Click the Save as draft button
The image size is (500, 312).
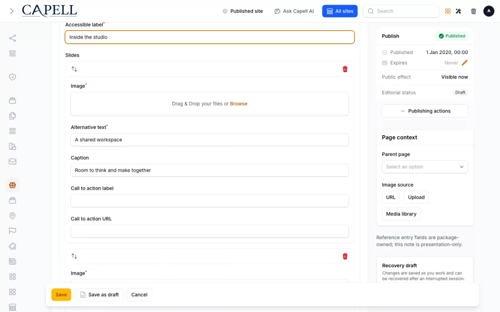pyautogui.click(x=99, y=294)
